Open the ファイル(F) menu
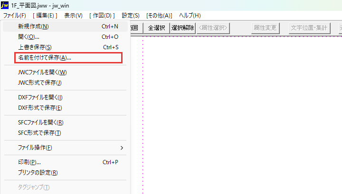342x194 pixels. [14, 16]
